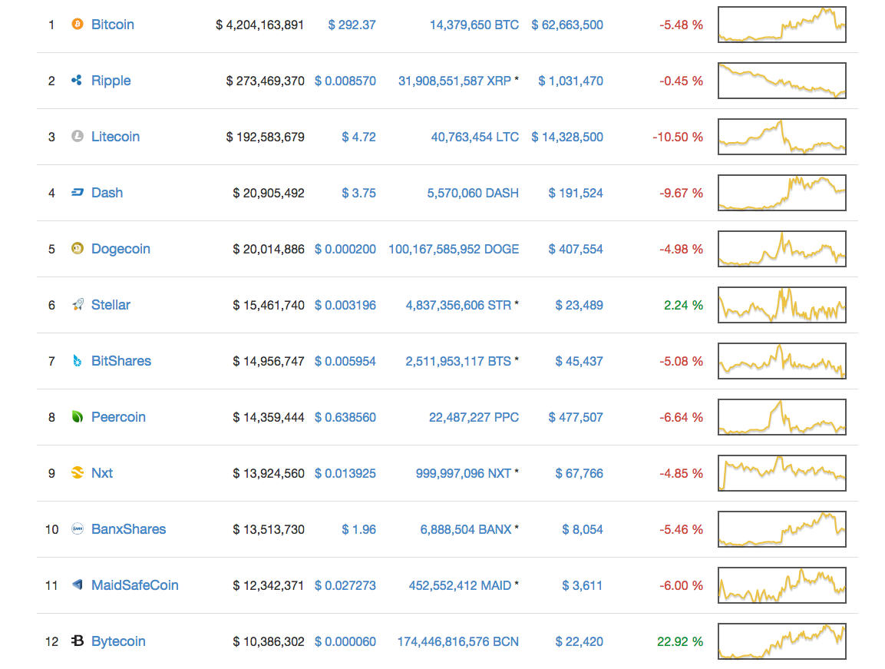Click Litecoin's -10.50 % change value
Screen dimensions: 885x669
[x=678, y=137]
